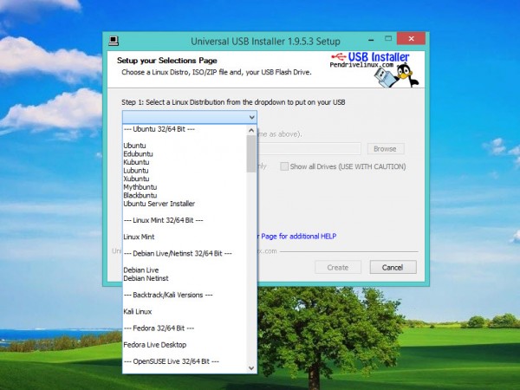Minimize the Universal USB Installer window
Image resolution: width=520 pixels, height=390 pixels.
371,40
